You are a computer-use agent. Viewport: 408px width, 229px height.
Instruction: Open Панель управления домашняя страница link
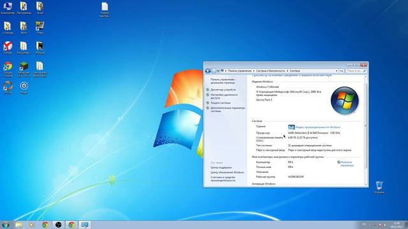click(x=222, y=81)
